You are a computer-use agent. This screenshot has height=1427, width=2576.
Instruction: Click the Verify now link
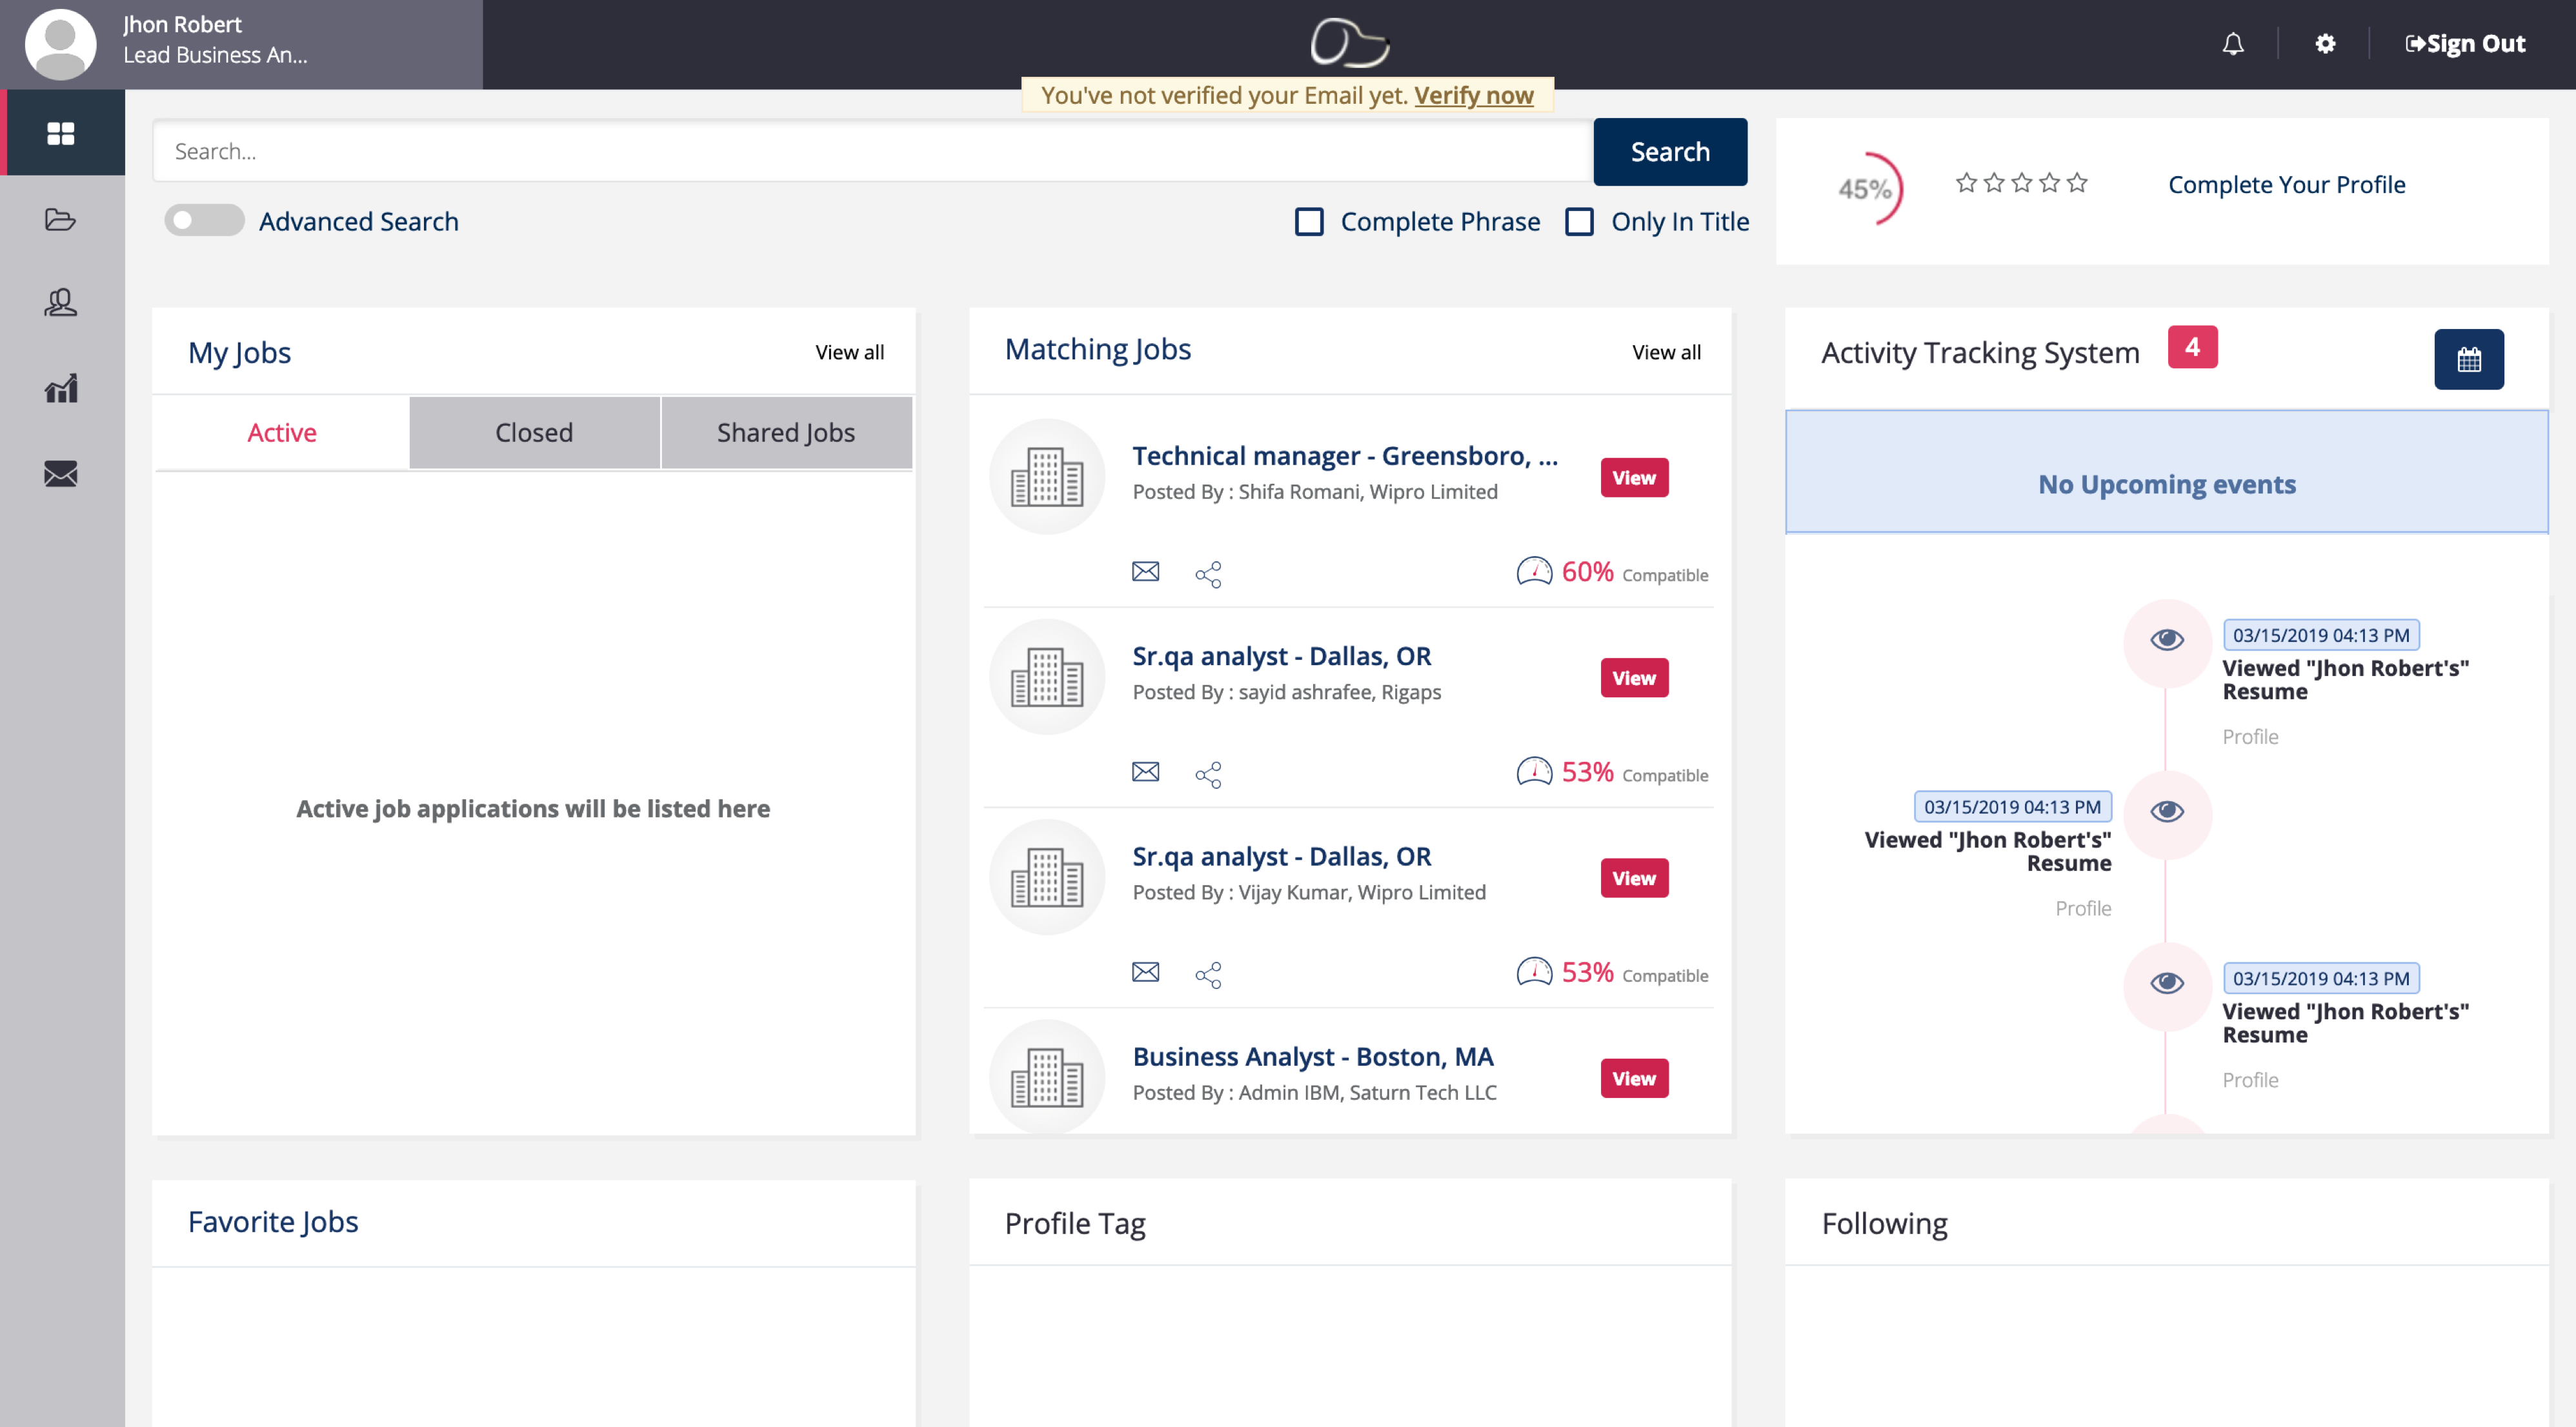click(x=1473, y=95)
